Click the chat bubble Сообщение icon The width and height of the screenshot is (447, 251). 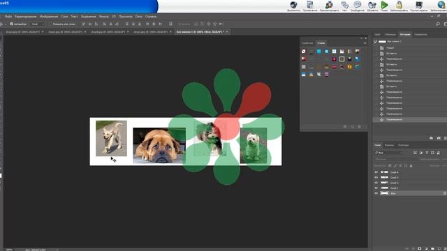(357, 6)
